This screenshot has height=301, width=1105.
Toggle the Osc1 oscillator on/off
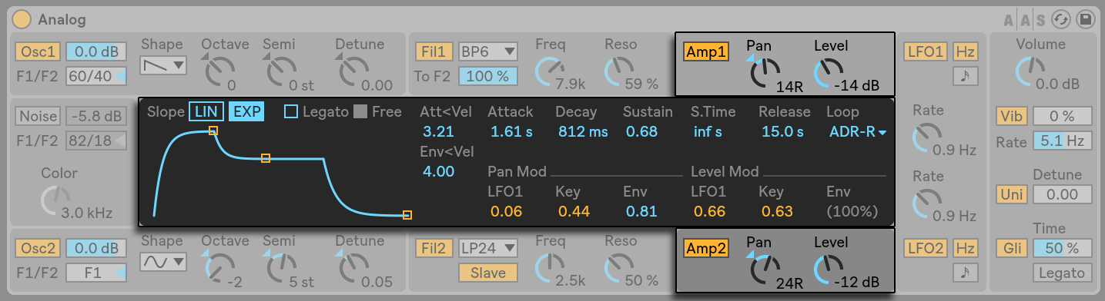click(37, 51)
